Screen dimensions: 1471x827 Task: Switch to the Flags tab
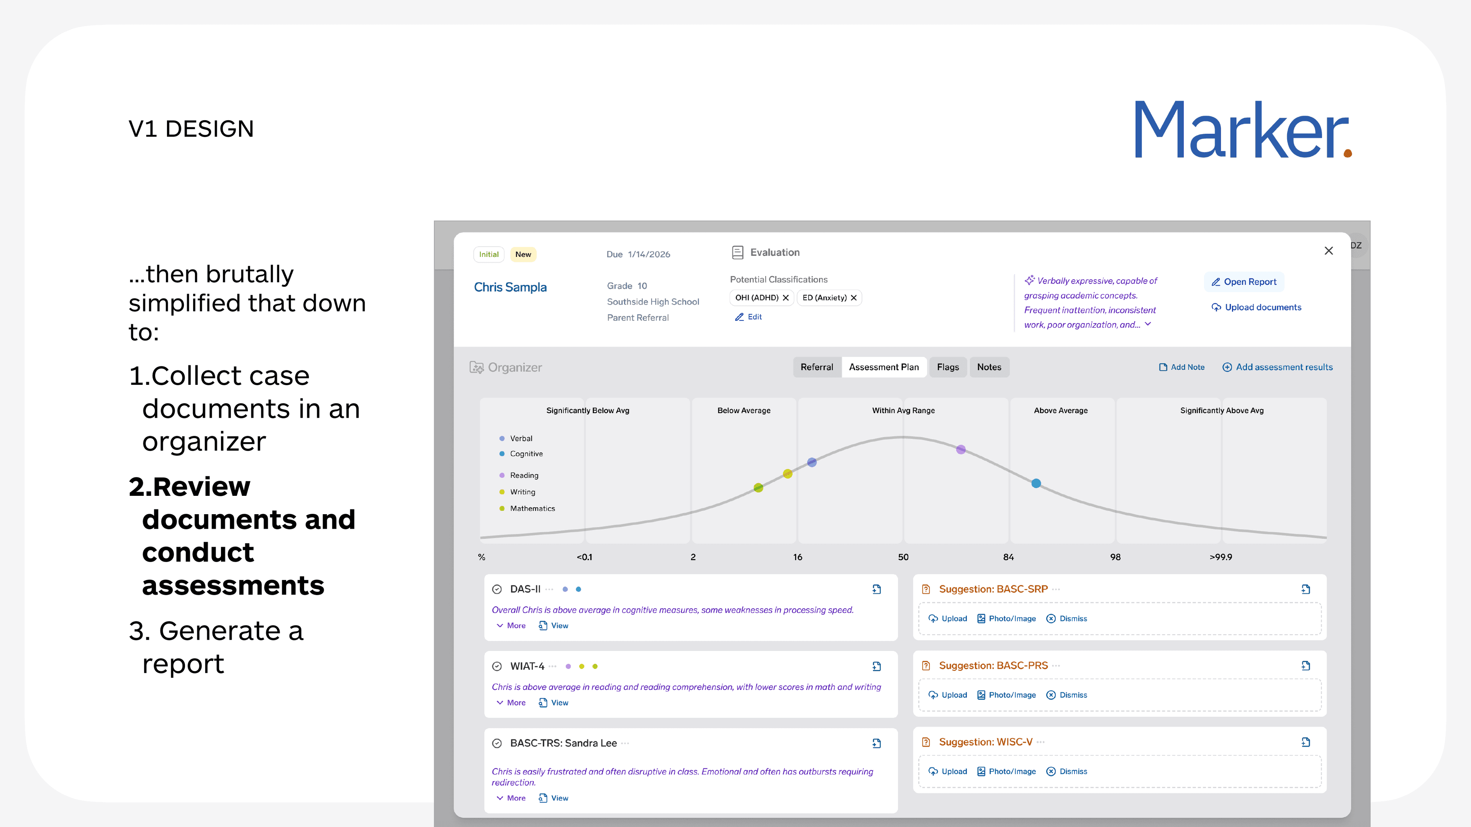947,367
